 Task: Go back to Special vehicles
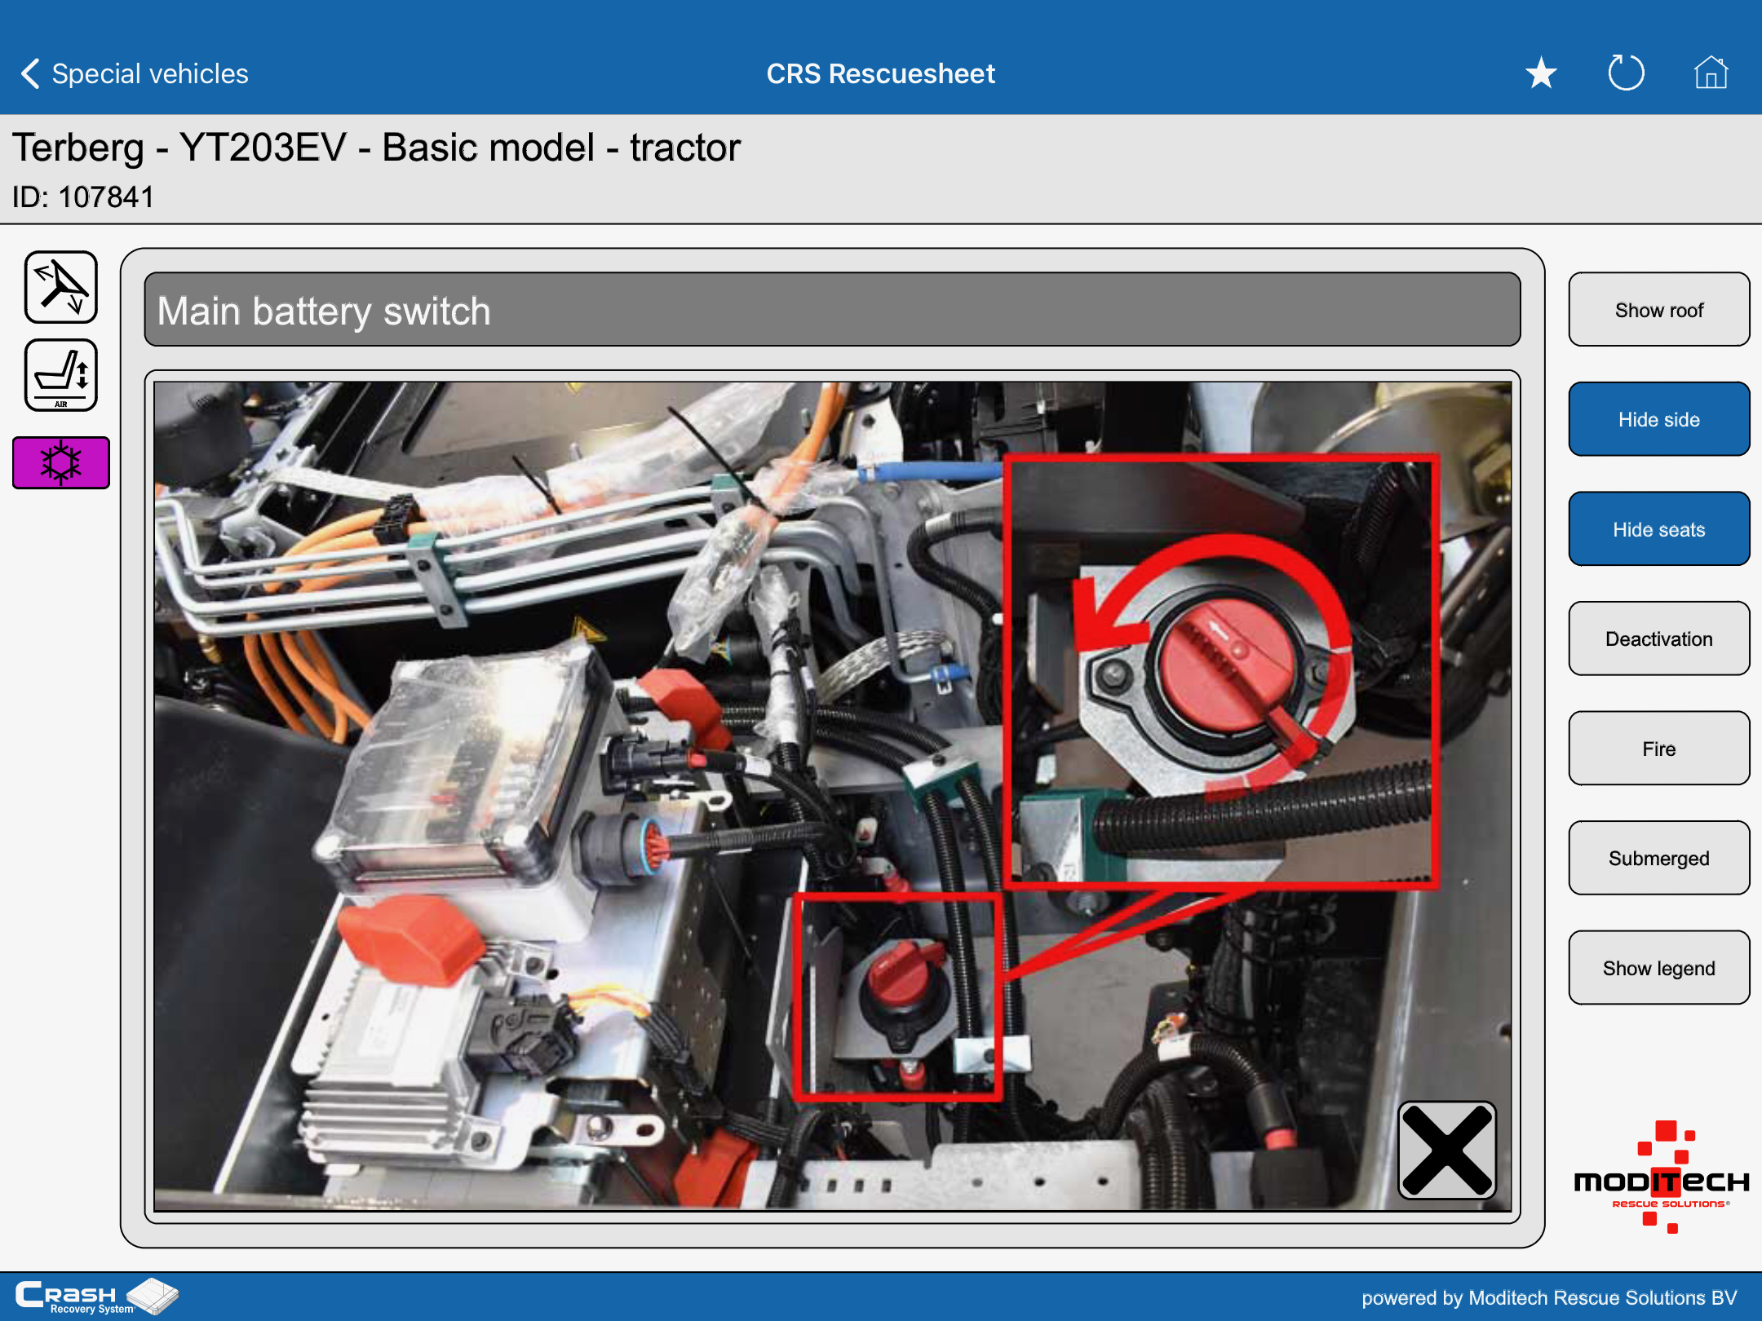pos(135,73)
